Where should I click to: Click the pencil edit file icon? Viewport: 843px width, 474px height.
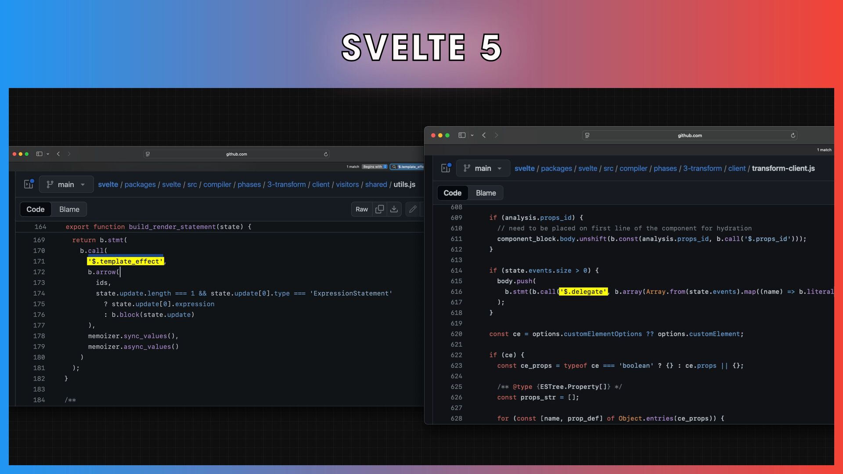pos(413,209)
